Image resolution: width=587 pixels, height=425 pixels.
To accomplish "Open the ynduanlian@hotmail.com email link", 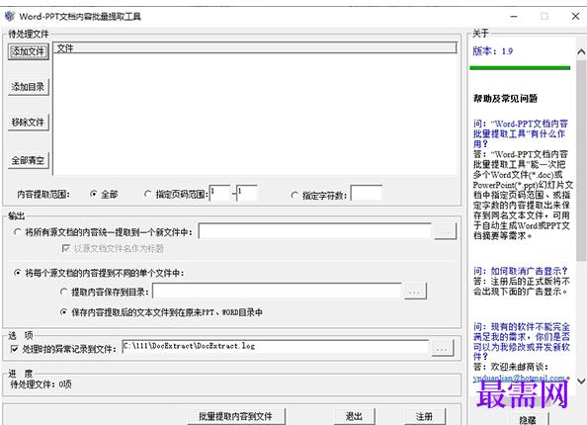I will [519, 379].
